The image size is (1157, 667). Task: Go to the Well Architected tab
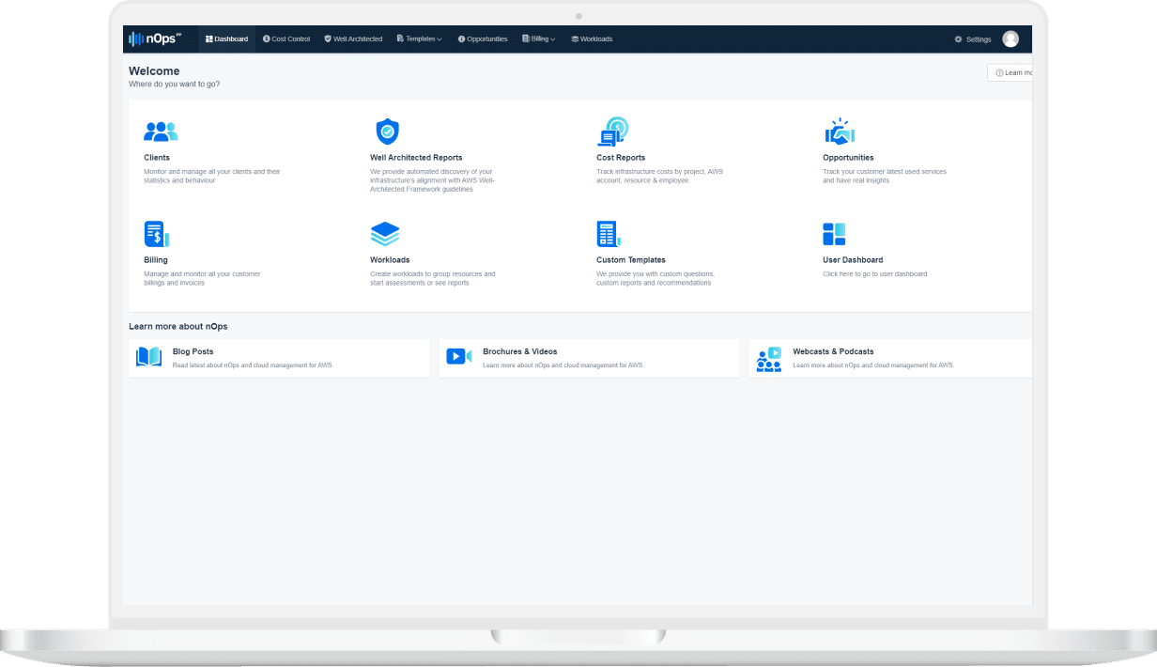click(353, 39)
